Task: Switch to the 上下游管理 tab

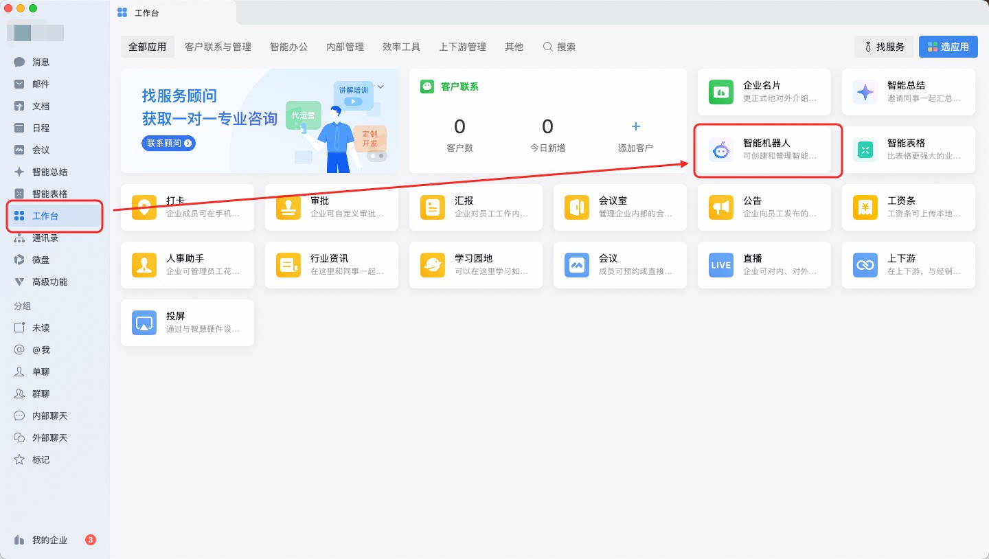Action: click(x=462, y=47)
